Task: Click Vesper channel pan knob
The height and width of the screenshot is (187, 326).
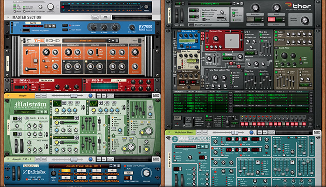Action: coord(90,95)
